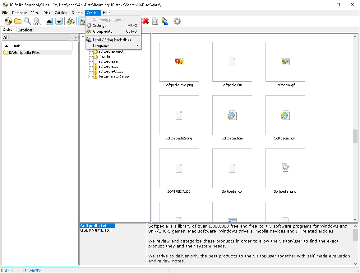Click the magnifier search toolbar icon

pos(27,21)
